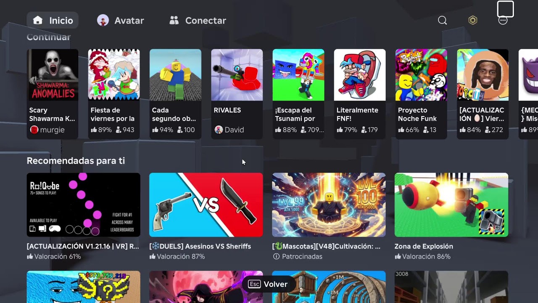This screenshot has width=538, height=303.
Task: Click David's avatar icon
Action: (x=219, y=130)
